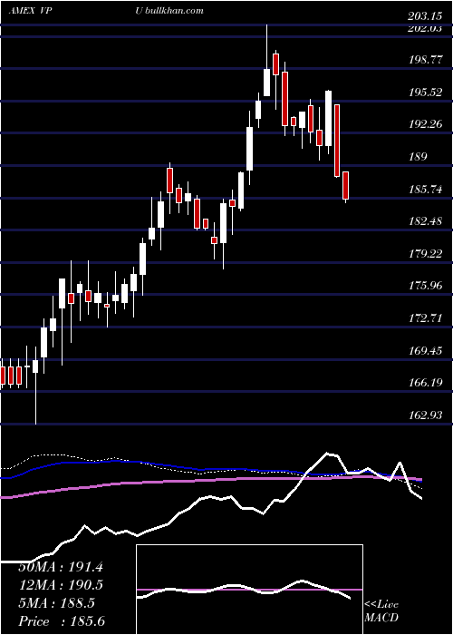This screenshot has height=635, width=453.
Task: Click the 175.96 price axis label
Action: pyautogui.click(x=426, y=286)
